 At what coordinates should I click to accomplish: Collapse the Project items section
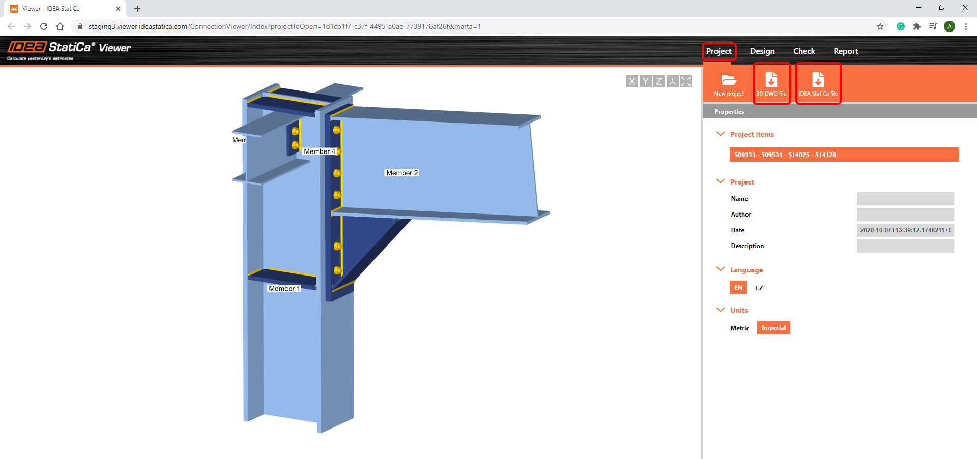coord(720,134)
